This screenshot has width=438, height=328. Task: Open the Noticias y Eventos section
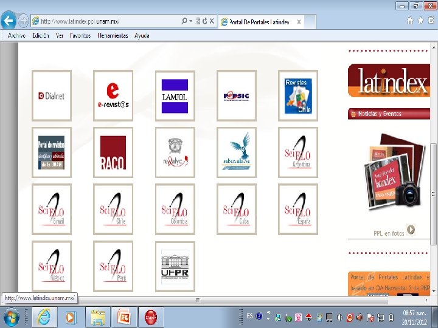pyautogui.click(x=389, y=114)
